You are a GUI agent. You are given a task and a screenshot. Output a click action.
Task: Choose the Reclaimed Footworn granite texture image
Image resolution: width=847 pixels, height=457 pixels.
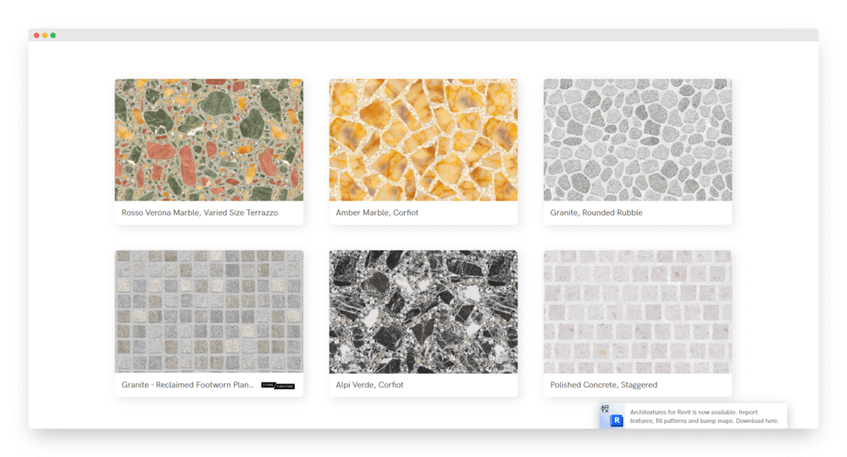pos(208,311)
